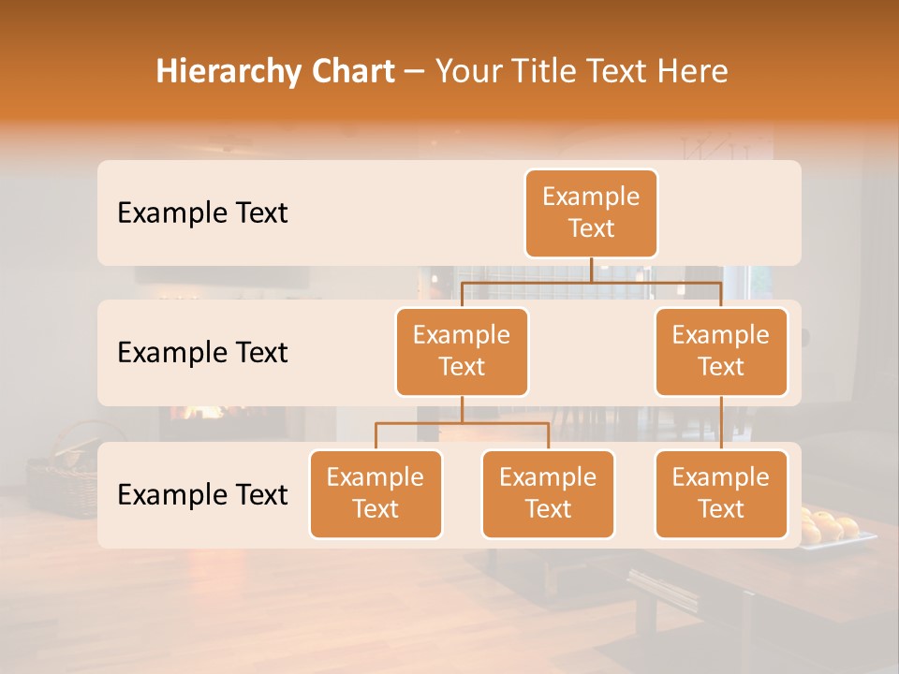Click the middle bottom Example Text box
The image size is (899, 674).
click(548, 494)
